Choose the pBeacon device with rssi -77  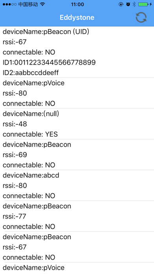(x=77, y=216)
